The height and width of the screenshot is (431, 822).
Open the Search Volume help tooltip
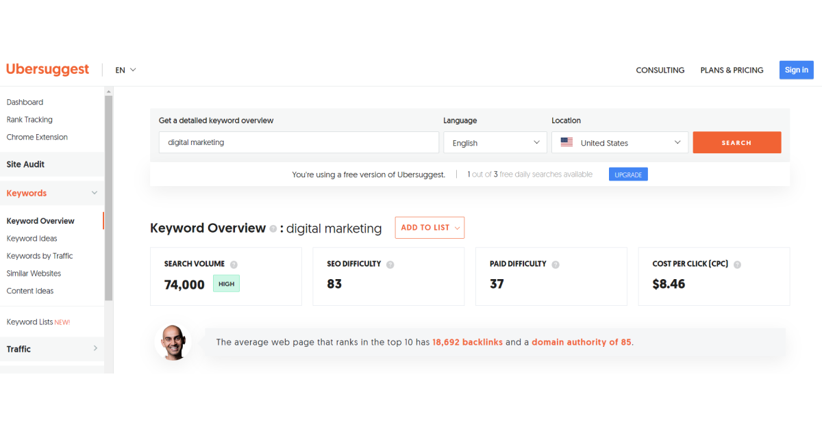coord(233,263)
